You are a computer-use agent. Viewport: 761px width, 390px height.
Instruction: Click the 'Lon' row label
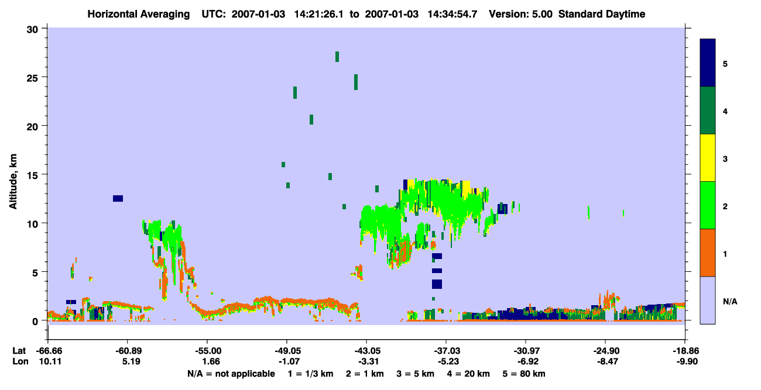(x=19, y=362)
